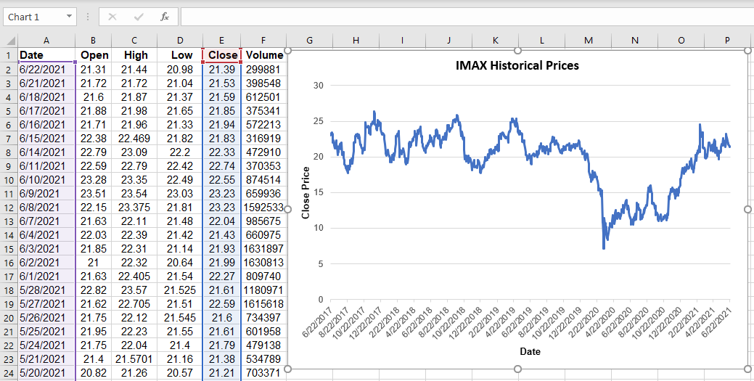Image resolution: width=754 pixels, height=381 pixels.
Task: Select open value 23.51
Action: (x=94, y=193)
